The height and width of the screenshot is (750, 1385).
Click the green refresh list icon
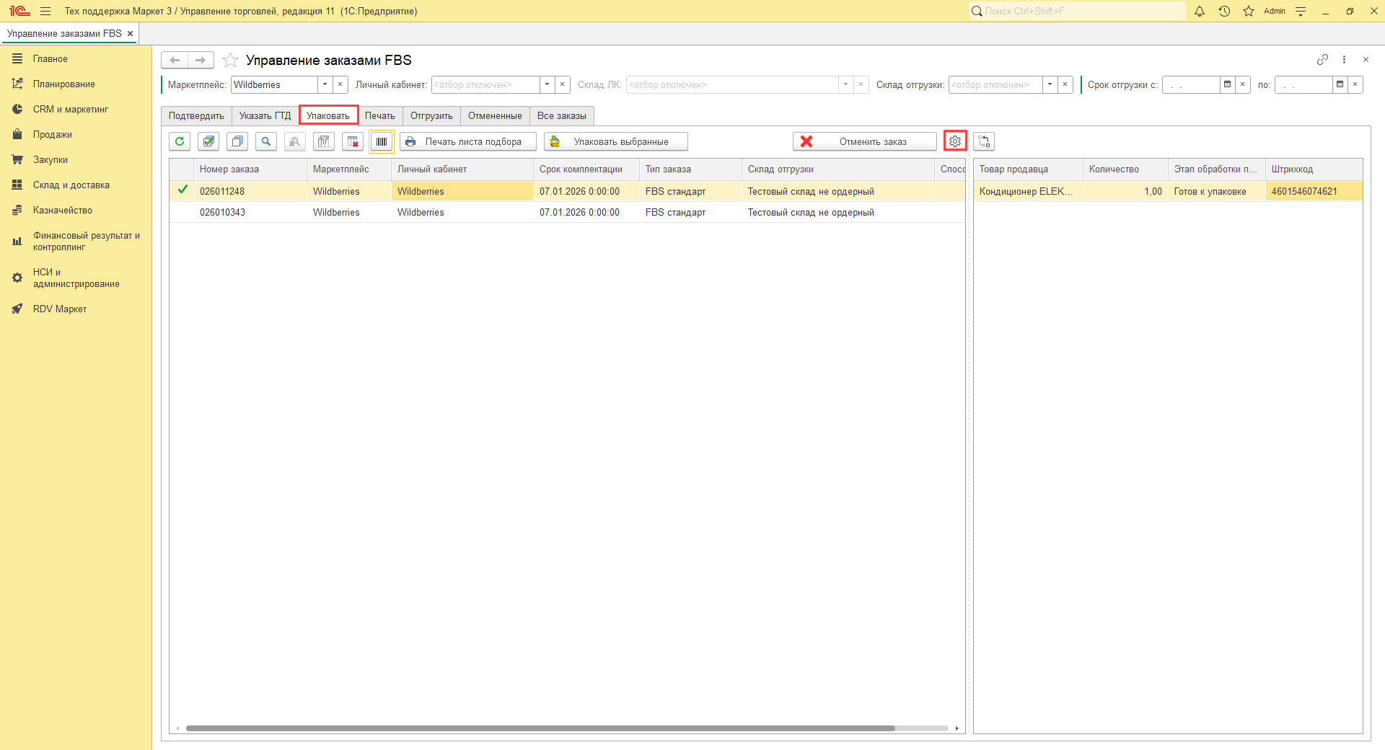[x=180, y=141]
